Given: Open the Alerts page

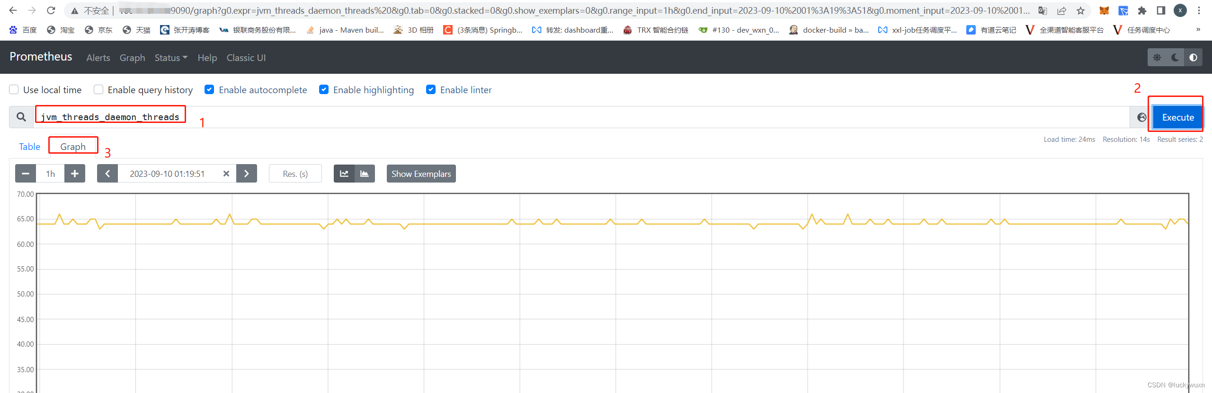Looking at the screenshot, I should 98,58.
